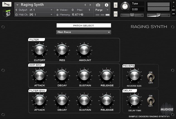The image size is (176, 119).
Task: Toggle the DELAY on/off switch
Action: tap(151, 101)
